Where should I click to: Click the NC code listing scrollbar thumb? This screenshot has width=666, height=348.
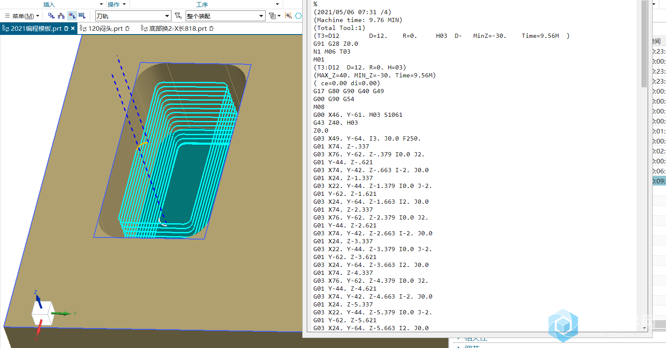click(644, 44)
